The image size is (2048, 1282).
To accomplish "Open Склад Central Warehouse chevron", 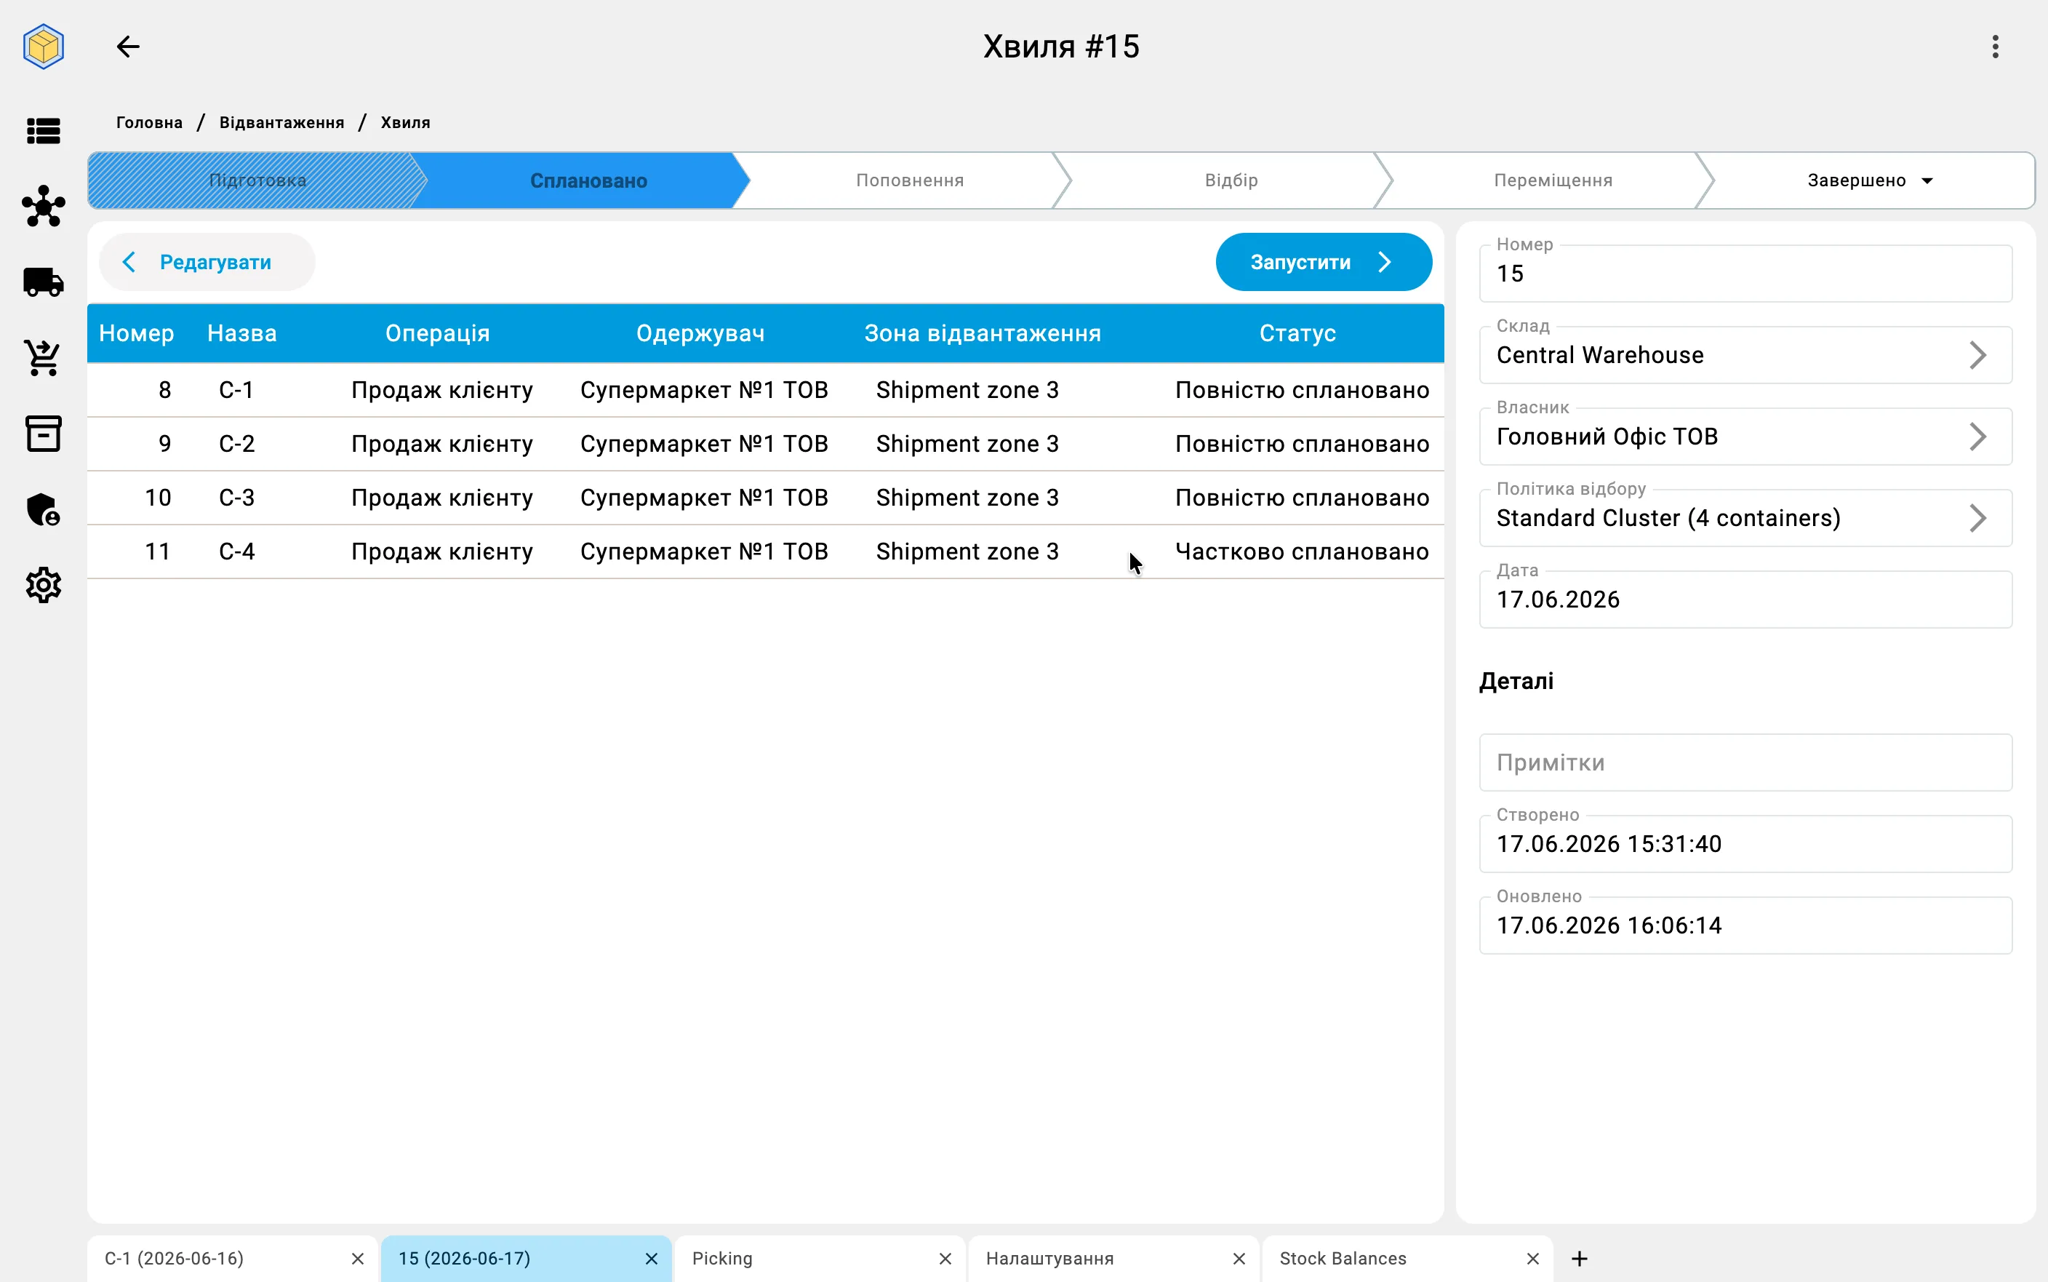I will pos(1977,355).
